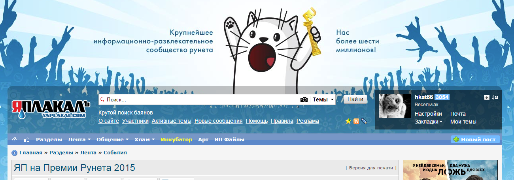Open ЯП Файлы in the navigation bar
The width and height of the screenshot is (514, 180).
229,139
